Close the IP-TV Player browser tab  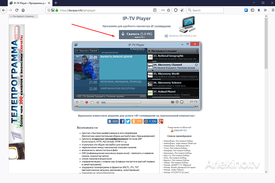coord(49,3)
